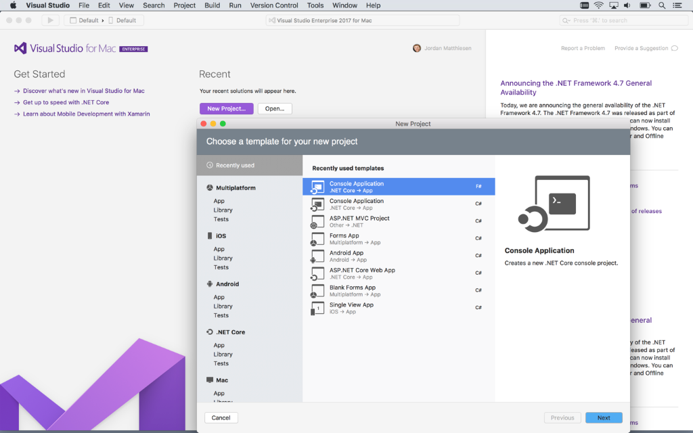Select Library under the iOS category
The width and height of the screenshot is (693, 433).
(x=223, y=258)
